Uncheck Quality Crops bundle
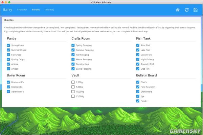 [8, 59]
